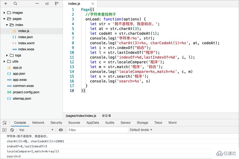Toggle the eye live expression icon
Screen dimensions: 239x159
pyautogui.click(x=61, y=130)
